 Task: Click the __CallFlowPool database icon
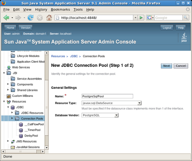tap(21, 124)
